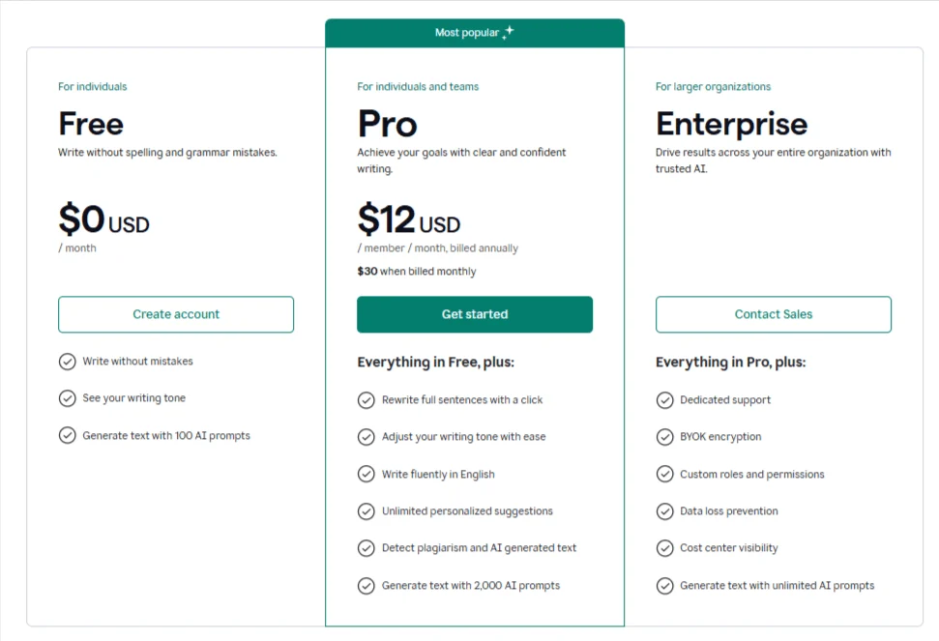Click the checkmark next to Custom roles and permissions

coord(665,474)
